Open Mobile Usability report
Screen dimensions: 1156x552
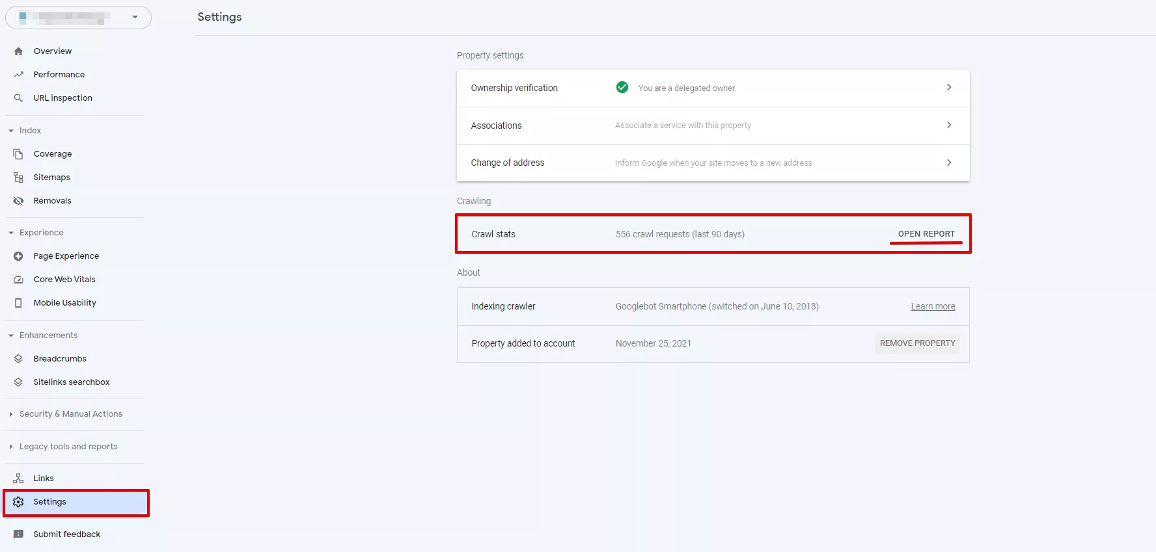coord(64,303)
